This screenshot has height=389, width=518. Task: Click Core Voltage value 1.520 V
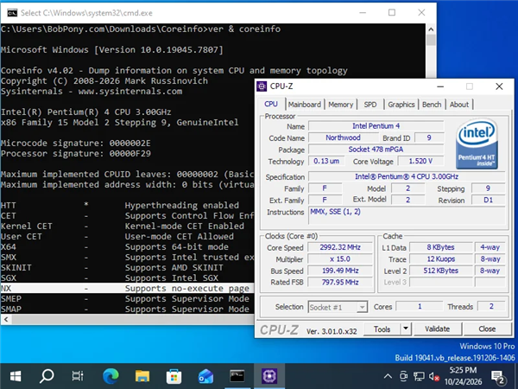420,161
